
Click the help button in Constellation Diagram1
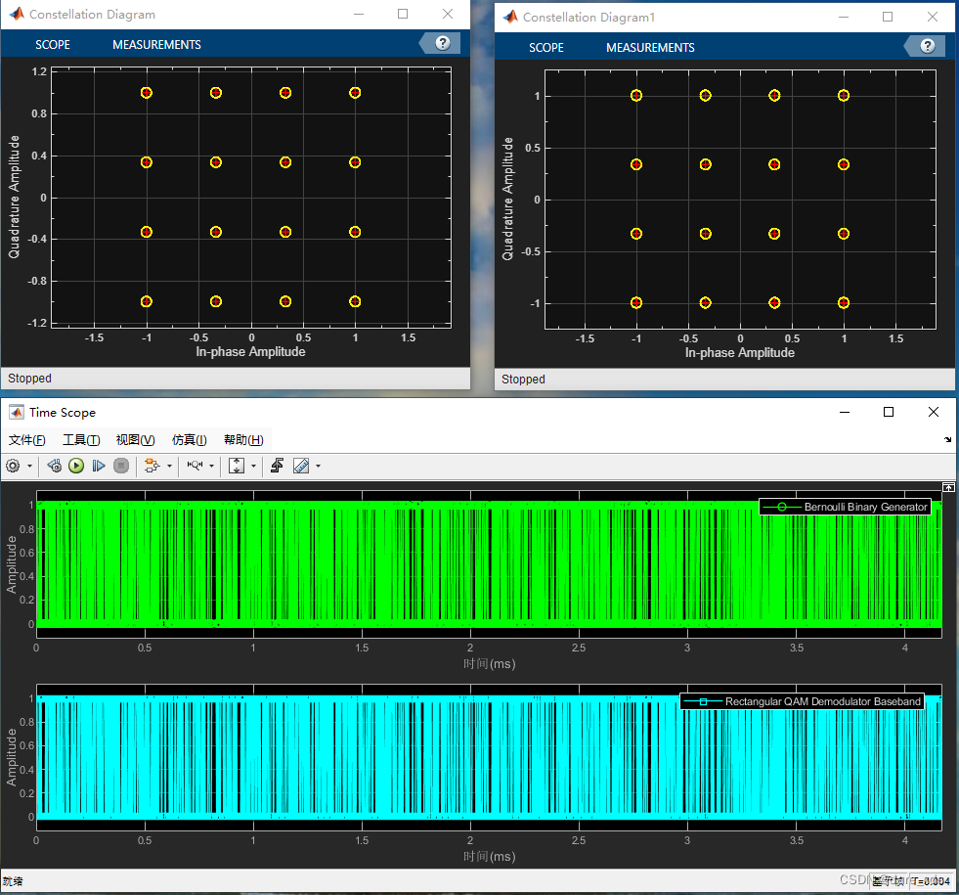click(x=927, y=46)
